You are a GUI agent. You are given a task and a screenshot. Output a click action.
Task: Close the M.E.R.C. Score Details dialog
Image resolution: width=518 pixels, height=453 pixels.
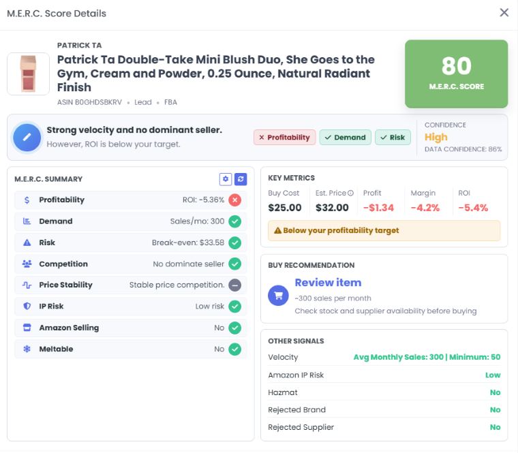[x=504, y=12]
